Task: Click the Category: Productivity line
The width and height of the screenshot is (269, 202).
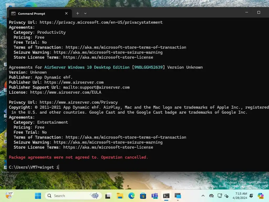Action: pos(40,32)
